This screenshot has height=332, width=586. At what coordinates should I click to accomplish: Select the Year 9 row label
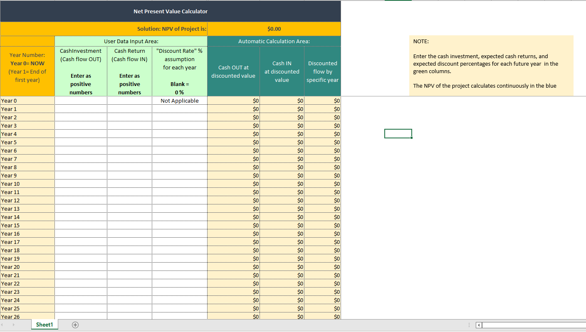coord(27,175)
